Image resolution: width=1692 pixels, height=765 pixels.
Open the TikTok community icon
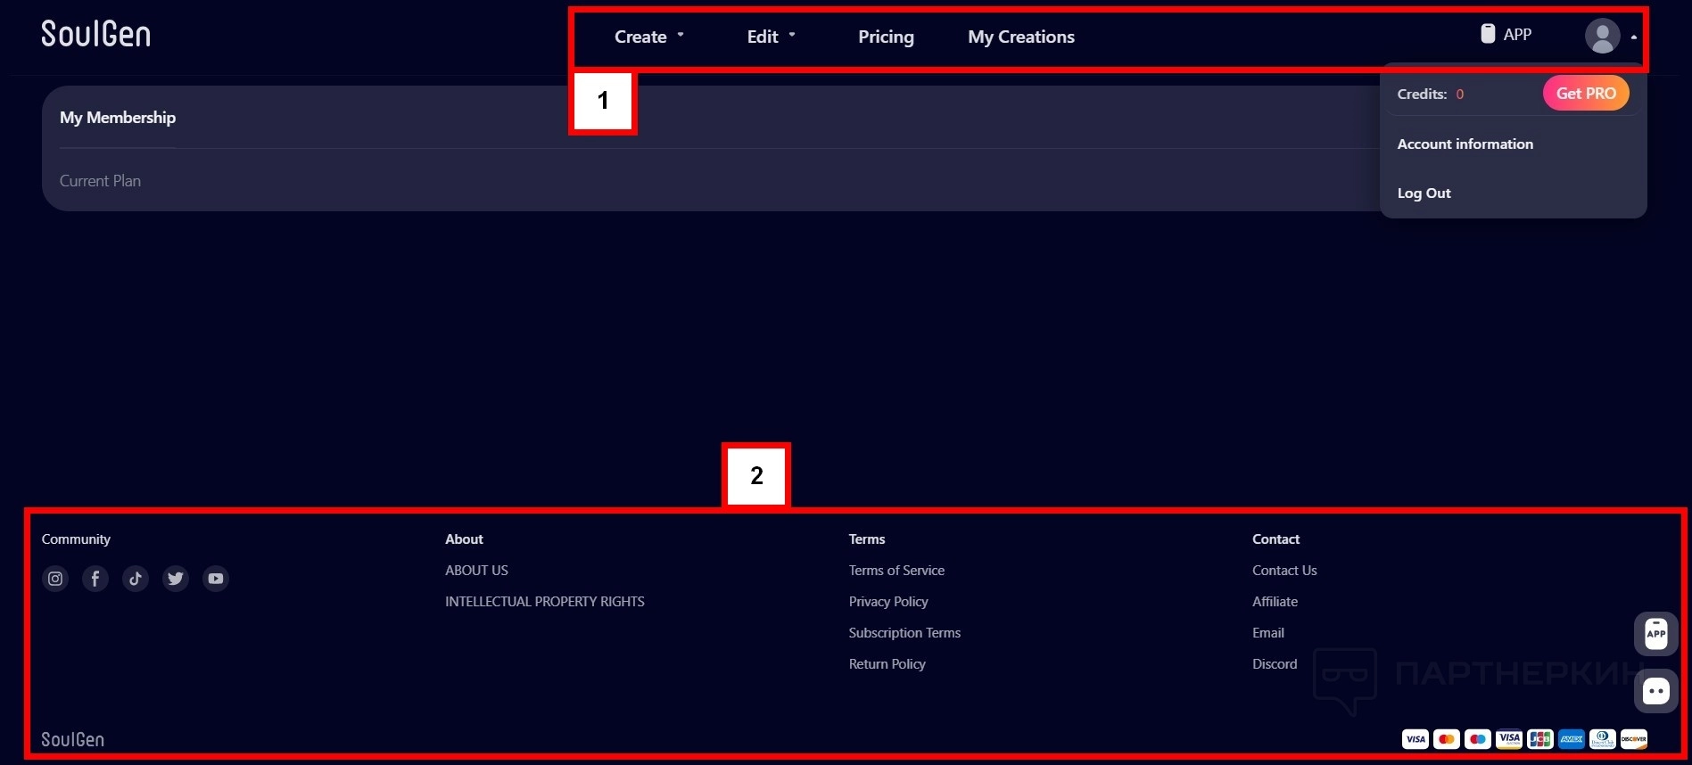point(136,579)
